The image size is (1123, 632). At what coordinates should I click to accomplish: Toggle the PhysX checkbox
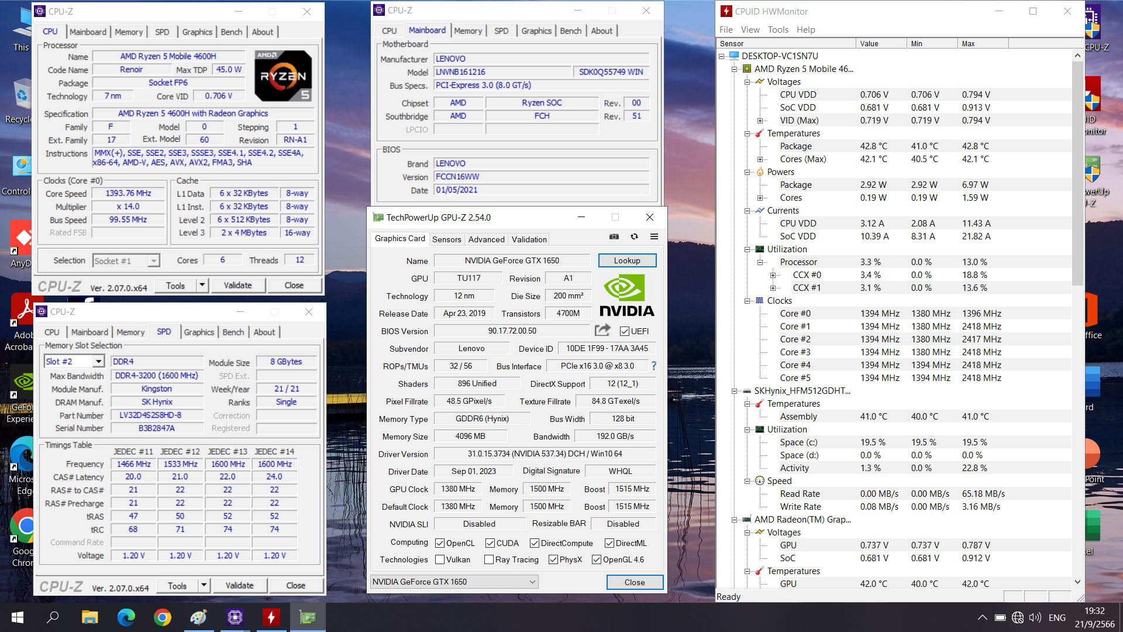pyautogui.click(x=553, y=559)
